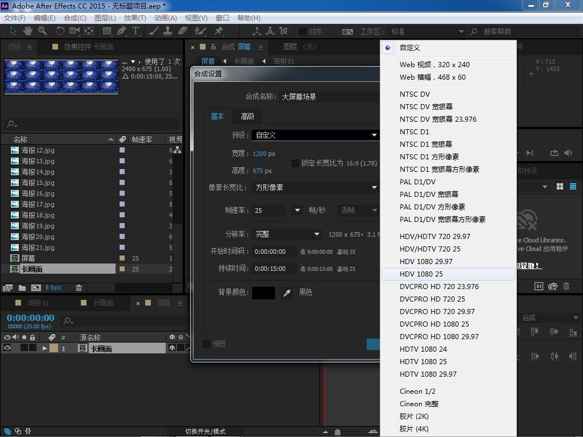Click the 宽度 value 1200
The height and width of the screenshot is (437, 583).
tap(260, 154)
